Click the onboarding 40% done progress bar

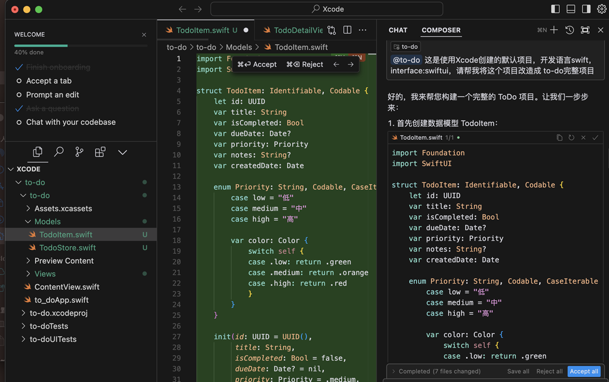[80, 45]
